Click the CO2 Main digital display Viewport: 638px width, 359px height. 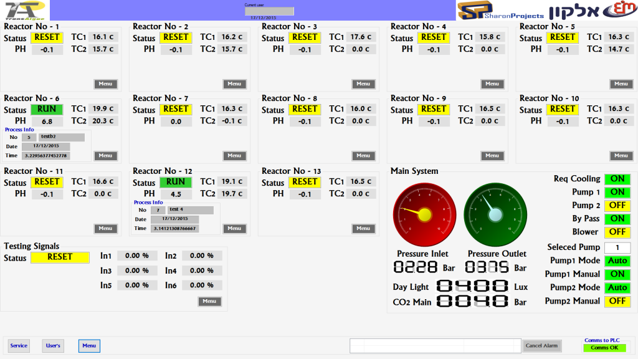click(472, 302)
